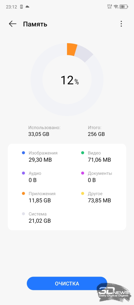Viewport: 134px width, 305px height.
Task: Tap the orange segment of storage ring
Action: [71, 50]
